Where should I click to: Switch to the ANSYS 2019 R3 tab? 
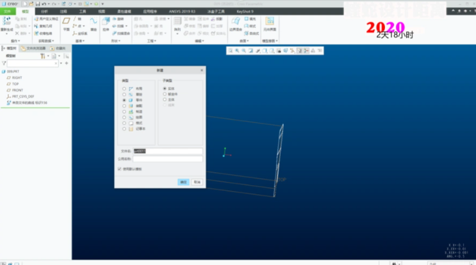tap(176, 11)
